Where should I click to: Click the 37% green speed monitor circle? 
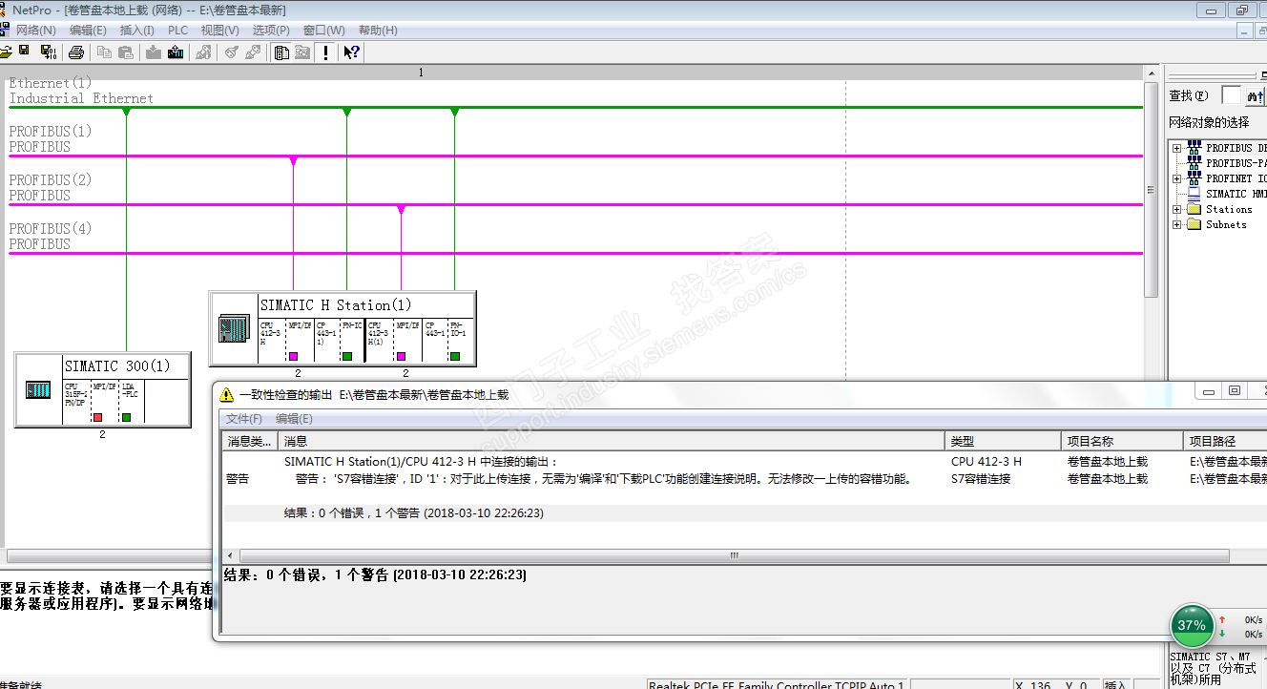[1192, 626]
